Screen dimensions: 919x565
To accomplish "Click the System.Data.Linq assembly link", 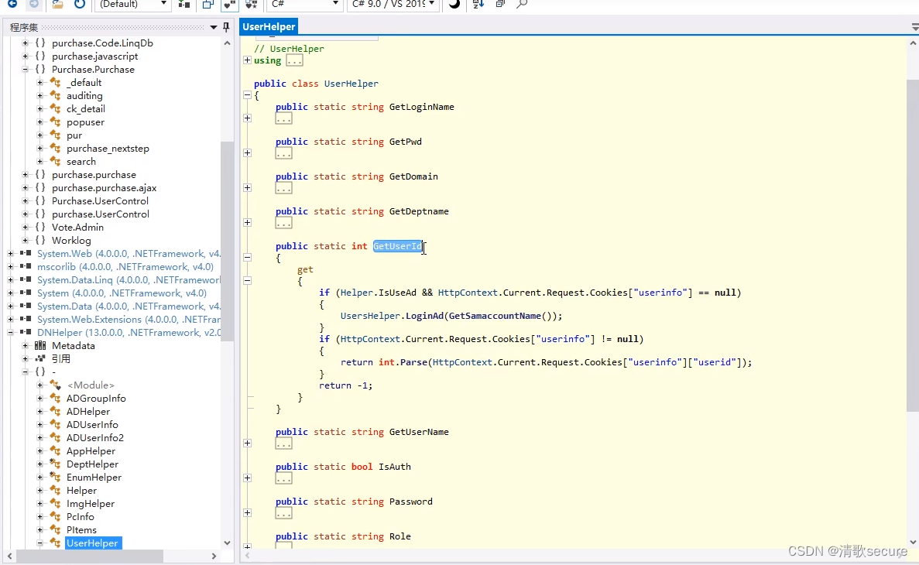I will click(x=129, y=280).
